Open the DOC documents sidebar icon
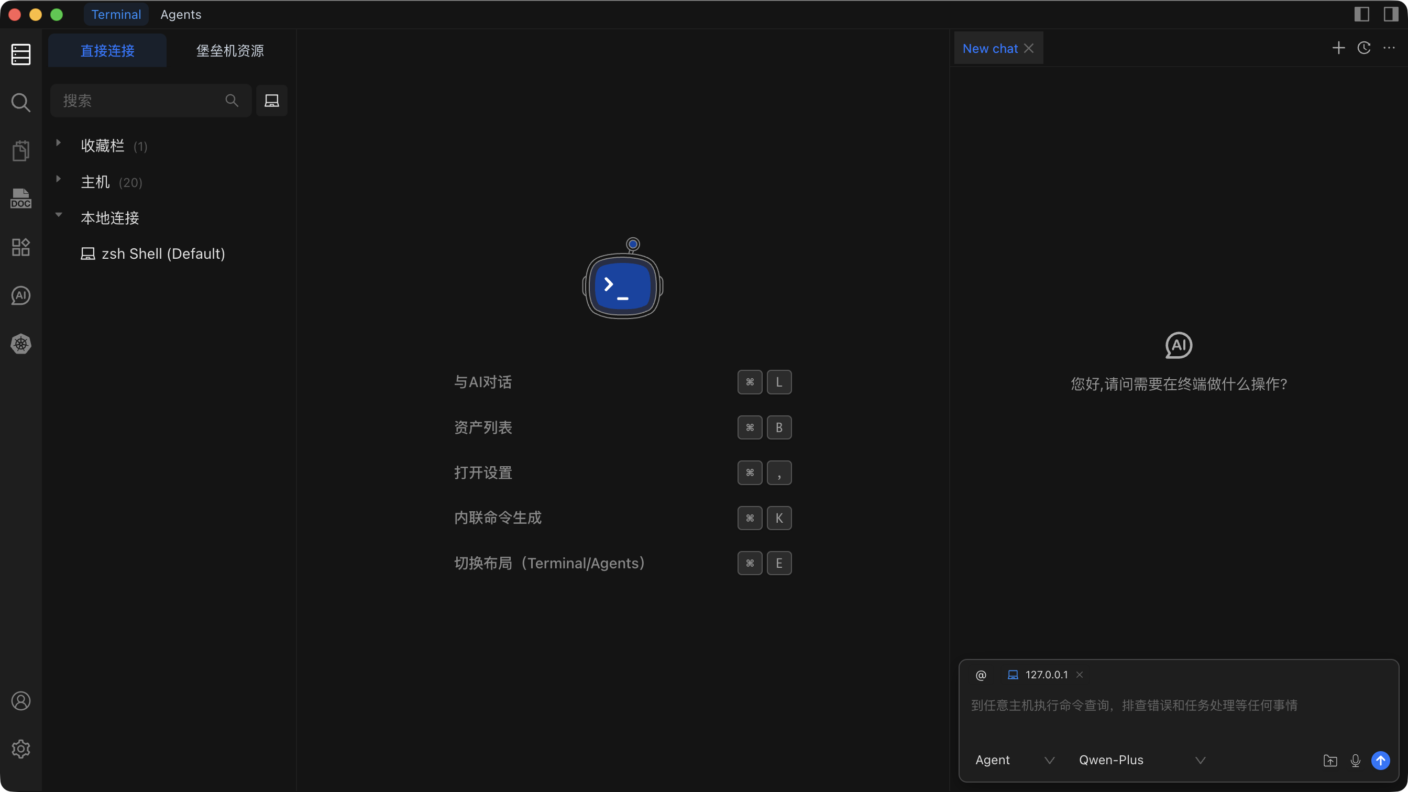This screenshot has height=792, width=1408. click(x=21, y=199)
